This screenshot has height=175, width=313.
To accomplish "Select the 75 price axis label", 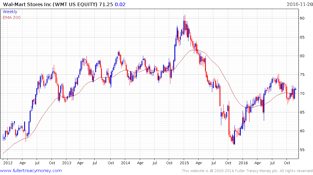I will pyautogui.click(x=302, y=75).
